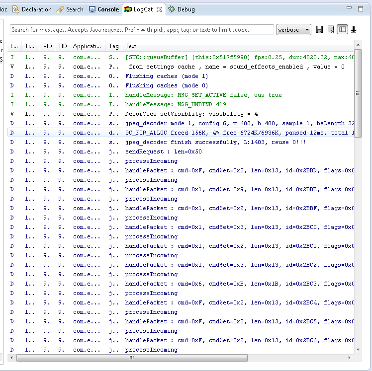Select the handlePacket id=0x2BBD row
This screenshot has height=371, width=372.
pos(181,170)
